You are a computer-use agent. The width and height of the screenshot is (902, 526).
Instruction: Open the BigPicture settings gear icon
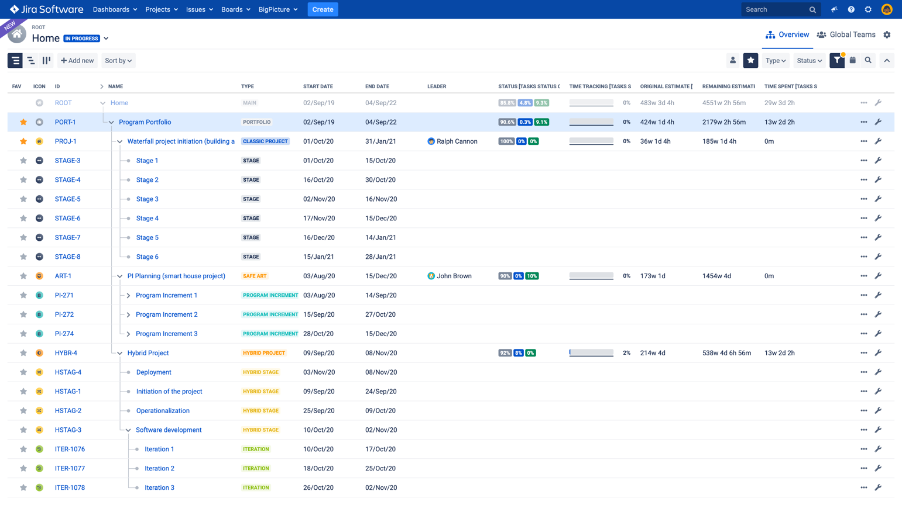pyautogui.click(x=887, y=34)
